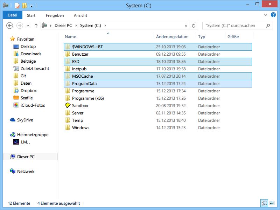Select the MSOCache folder icon
This screenshot has width=280, height=210.
pos(68,76)
